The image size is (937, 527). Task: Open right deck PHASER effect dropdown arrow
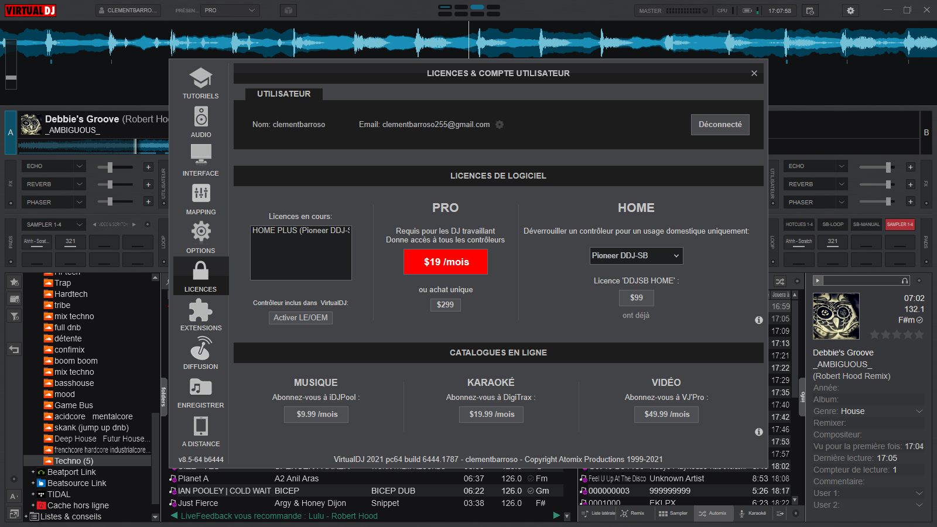tap(842, 202)
